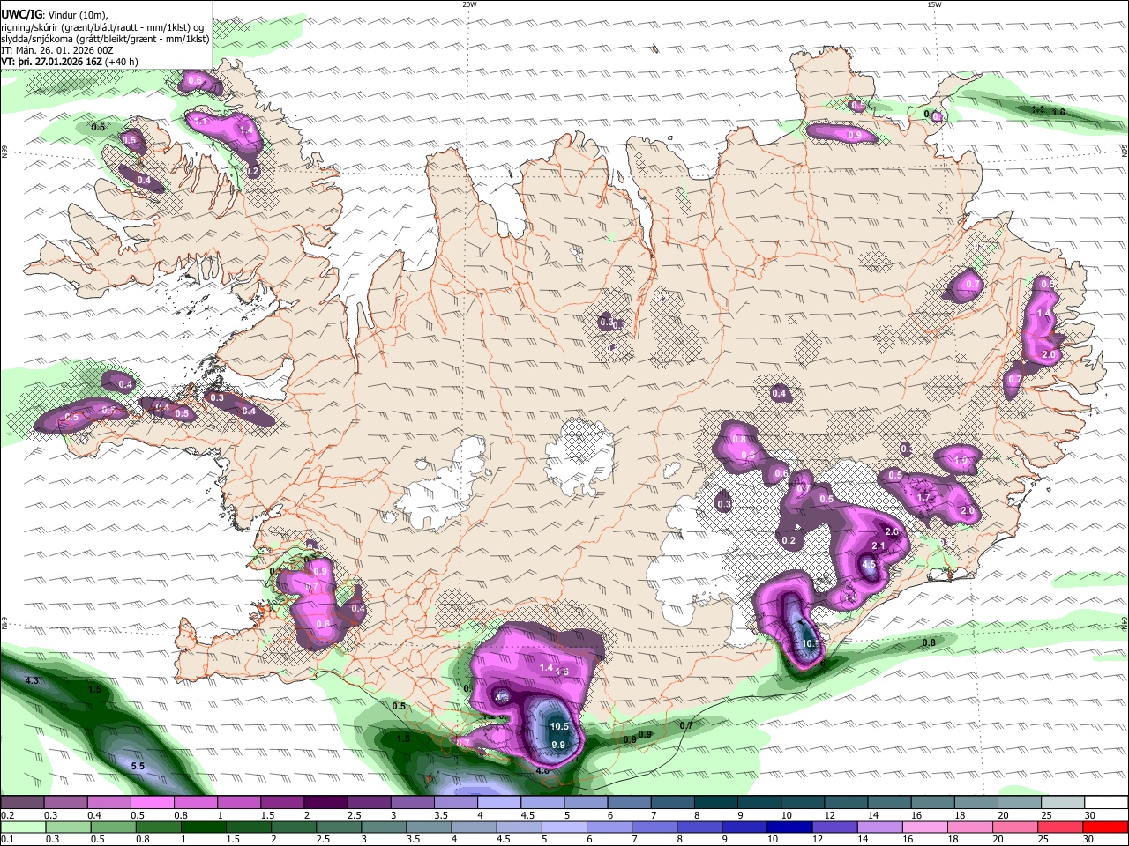Click the '0.1' label in the rain legend
This screenshot has height=846, width=1129.
click(x=7, y=839)
